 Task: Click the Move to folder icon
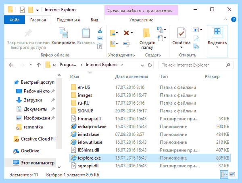pos(113,33)
